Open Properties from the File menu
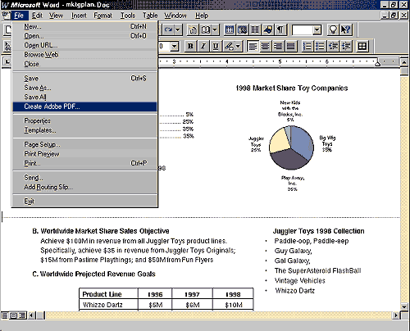This screenshot has width=410, height=331. pyautogui.click(x=84, y=120)
